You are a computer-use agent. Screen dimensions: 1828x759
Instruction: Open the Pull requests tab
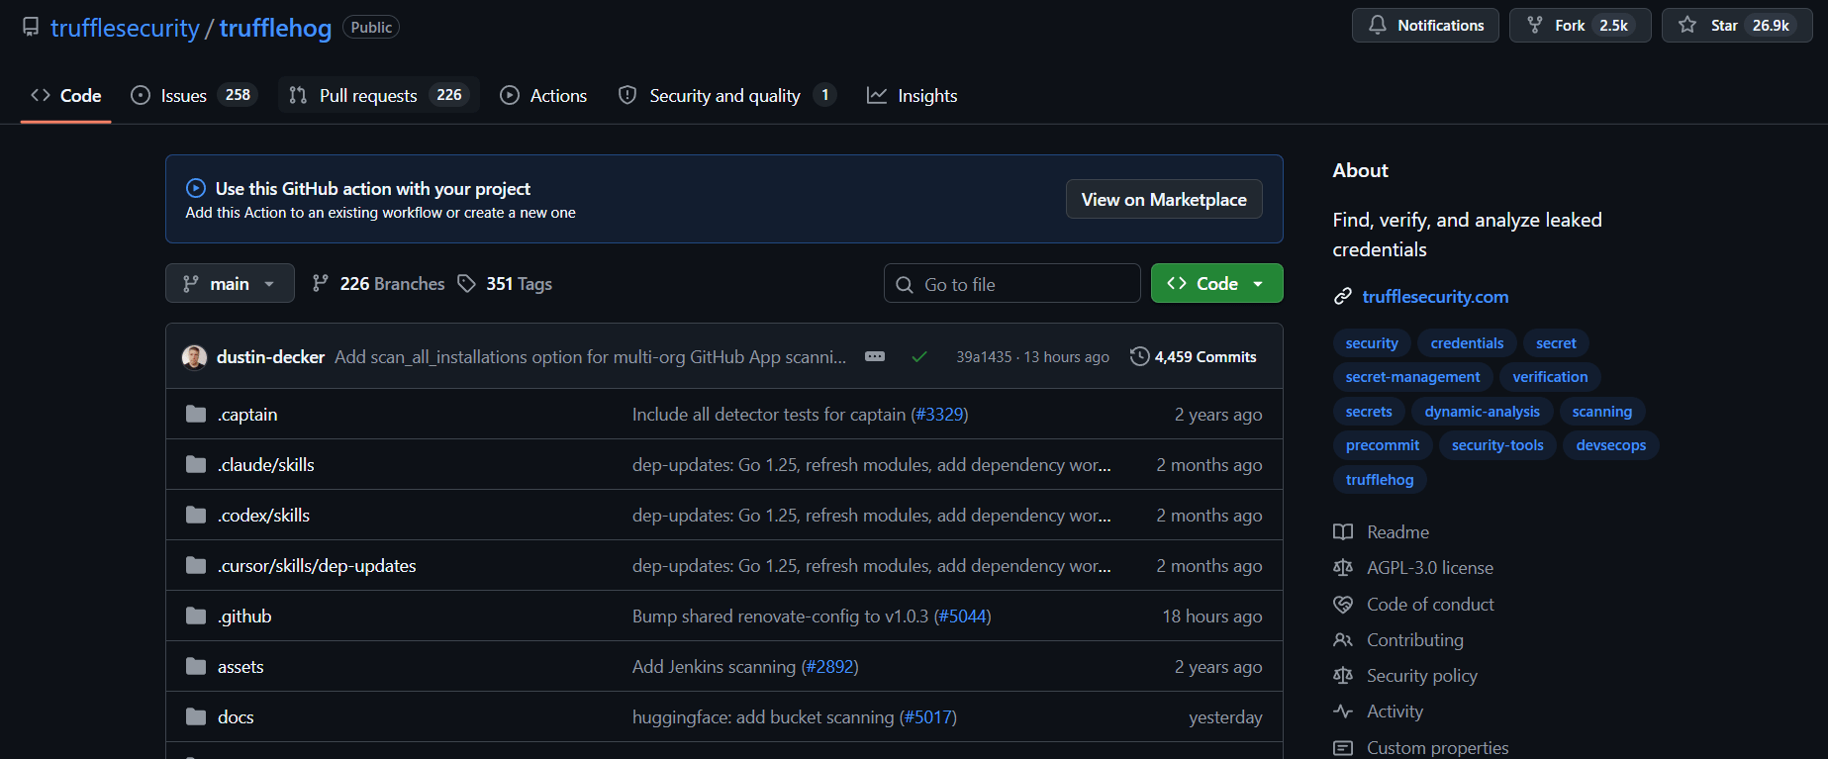tap(378, 95)
